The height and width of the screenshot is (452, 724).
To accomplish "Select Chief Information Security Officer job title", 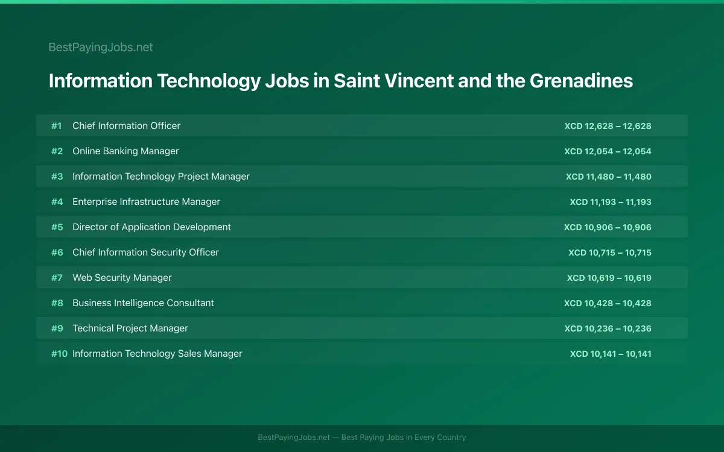I will [145, 253].
